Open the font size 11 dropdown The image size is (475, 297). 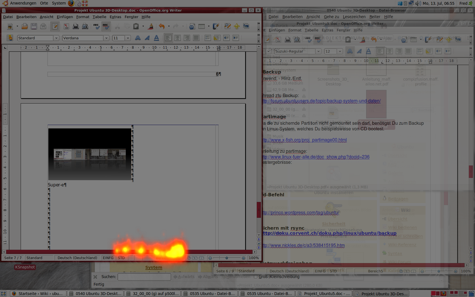click(x=128, y=38)
